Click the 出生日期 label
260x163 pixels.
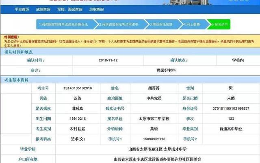(x=43, y=119)
